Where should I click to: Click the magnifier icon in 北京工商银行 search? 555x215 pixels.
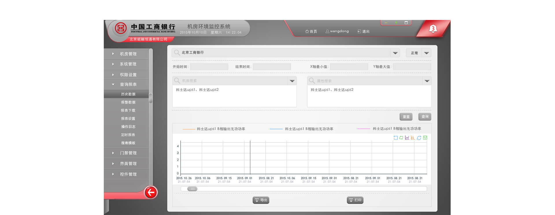(177, 53)
